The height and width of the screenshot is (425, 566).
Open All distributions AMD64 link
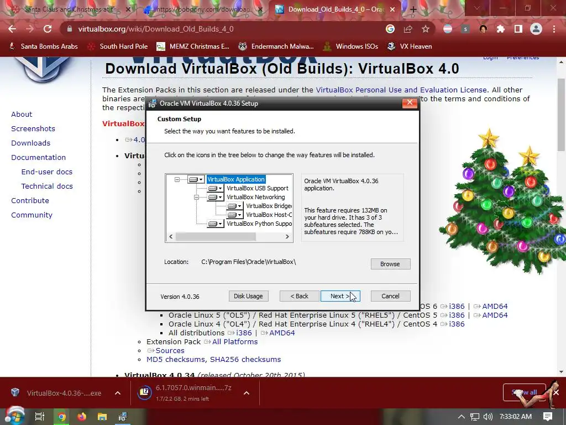[282, 333]
